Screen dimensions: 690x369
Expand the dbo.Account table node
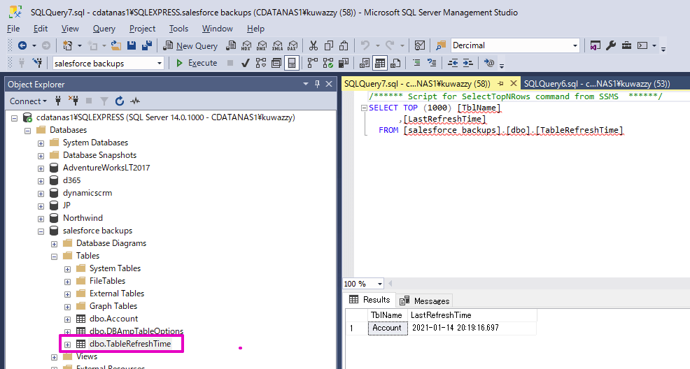[67, 319]
